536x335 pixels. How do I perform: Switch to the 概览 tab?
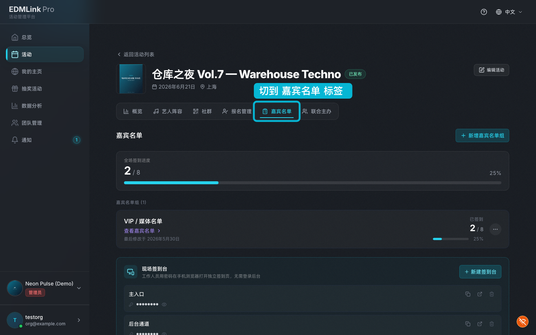[133, 111]
